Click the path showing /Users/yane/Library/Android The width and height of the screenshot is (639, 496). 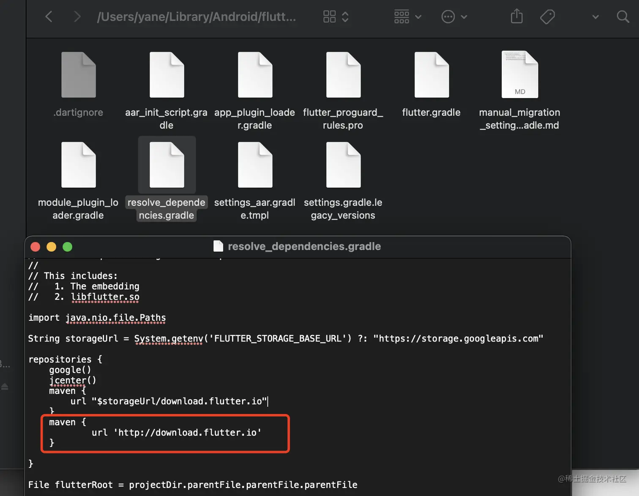pyautogui.click(x=197, y=17)
